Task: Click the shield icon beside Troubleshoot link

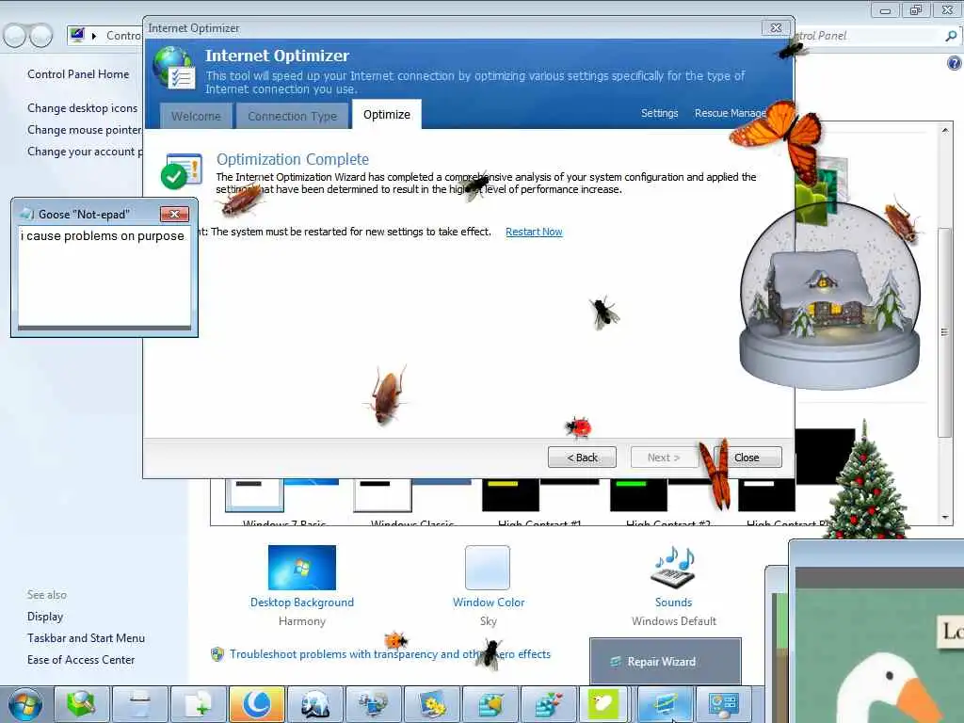Action: pyautogui.click(x=217, y=654)
